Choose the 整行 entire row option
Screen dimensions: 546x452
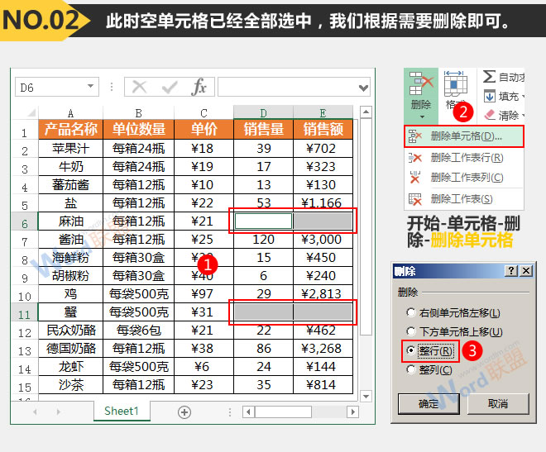point(410,350)
